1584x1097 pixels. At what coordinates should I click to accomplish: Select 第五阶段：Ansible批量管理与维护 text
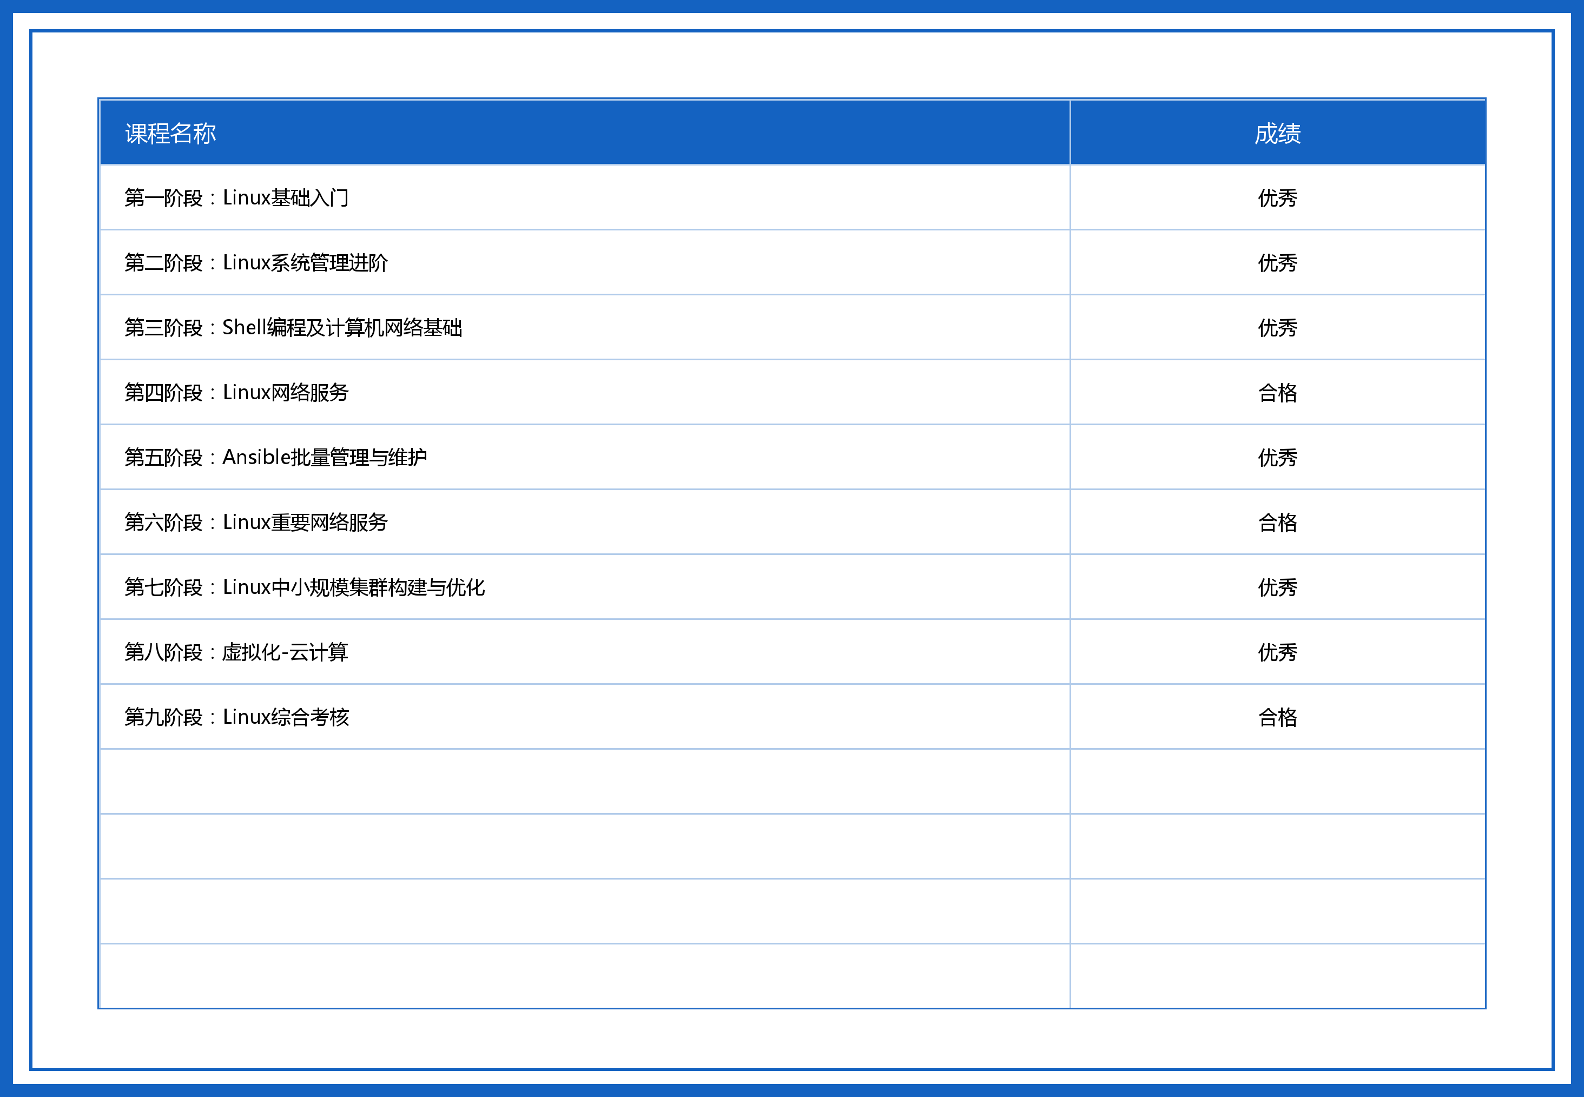tap(275, 457)
